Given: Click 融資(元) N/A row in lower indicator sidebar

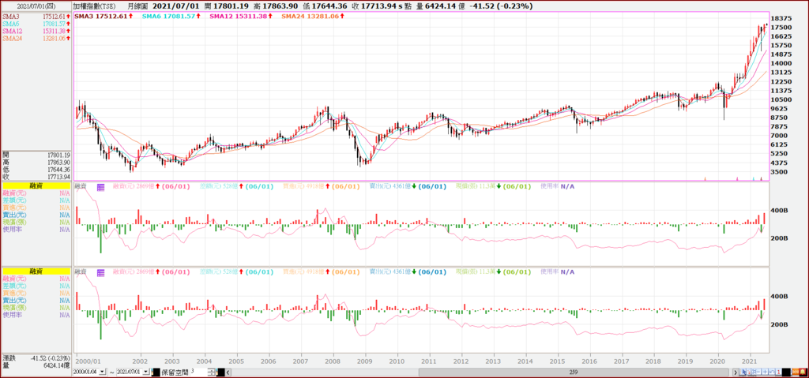Looking at the screenshot, I should 36,279.
